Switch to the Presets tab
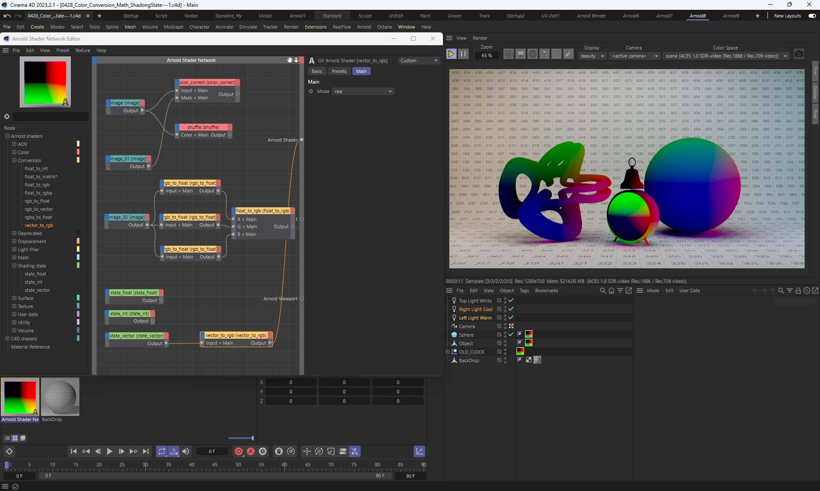The height and width of the screenshot is (491, 820). pos(339,71)
